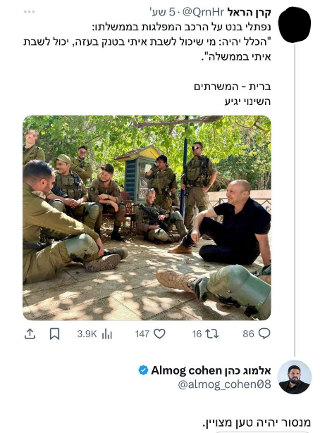Bookmark the tweet
The width and height of the screenshot is (320, 433).
pos(54,334)
